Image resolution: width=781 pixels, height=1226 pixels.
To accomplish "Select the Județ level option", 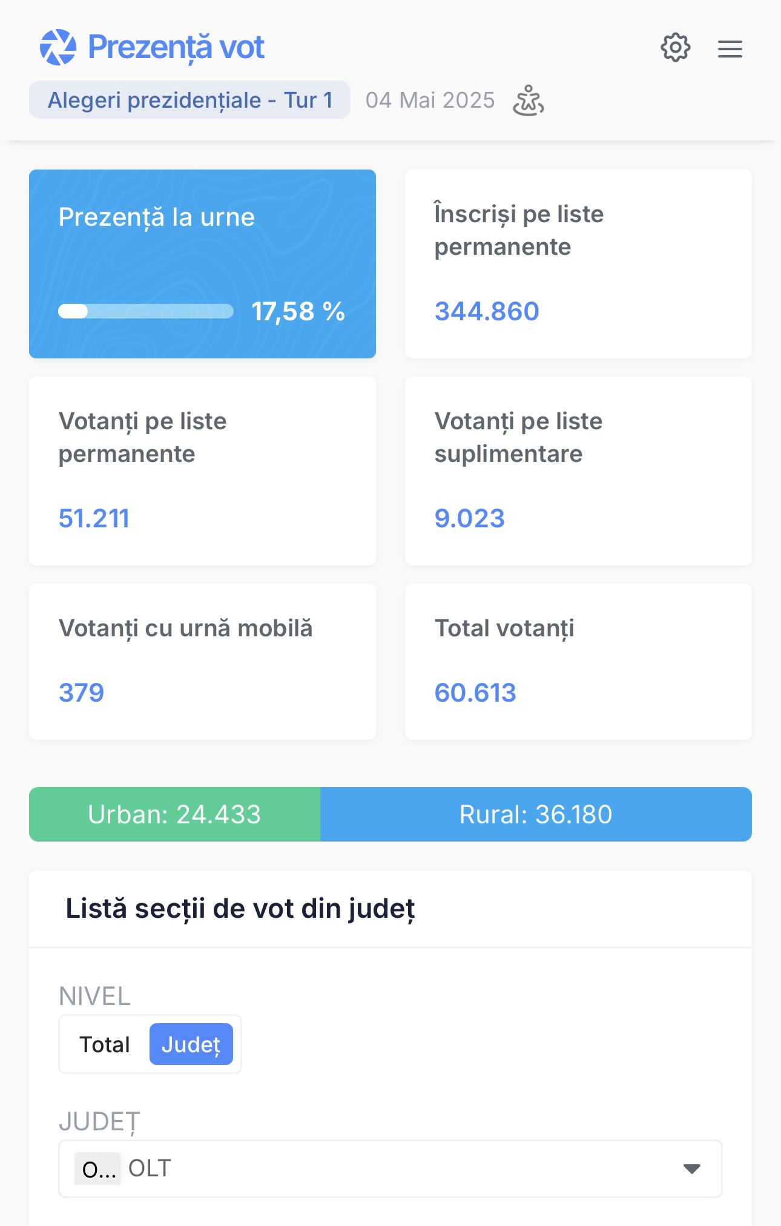I will tap(191, 1044).
